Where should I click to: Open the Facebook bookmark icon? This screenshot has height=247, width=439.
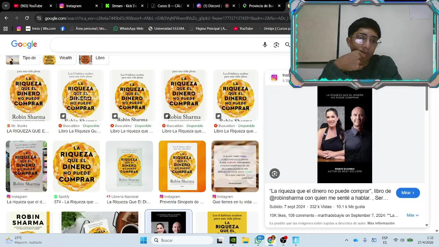pyautogui.click(x=62, y=28)
